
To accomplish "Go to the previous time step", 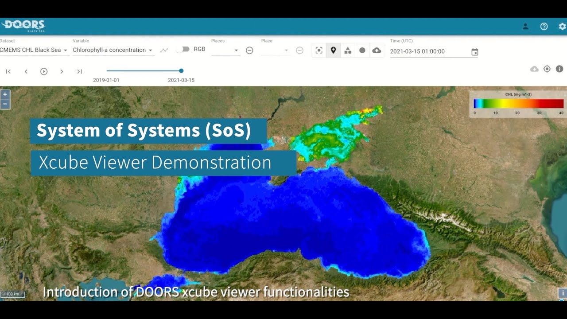I will click(x=26, y=71).
